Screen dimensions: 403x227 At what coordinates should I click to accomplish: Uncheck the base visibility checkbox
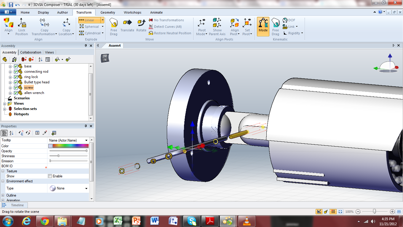(16, 66)
